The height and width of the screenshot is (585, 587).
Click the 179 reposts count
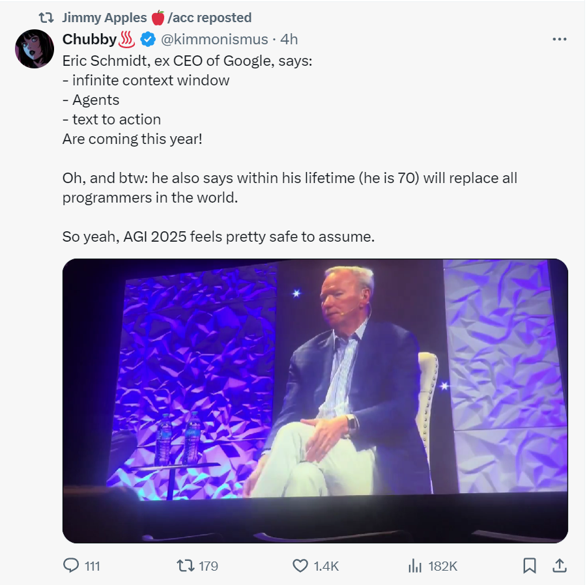pyautogui.click(x=208, y=566)
